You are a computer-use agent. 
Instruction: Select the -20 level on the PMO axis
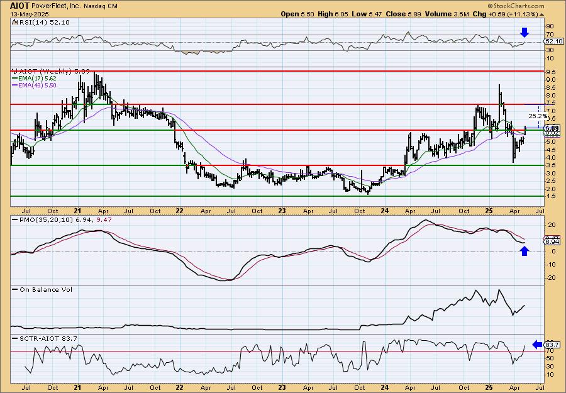[x=550, y=277]
